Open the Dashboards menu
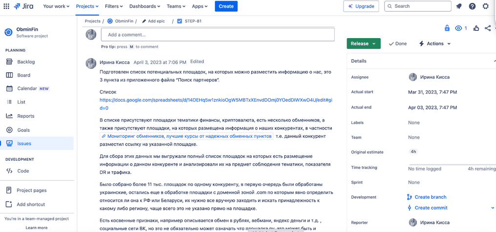The width and height of the screenshot is (496, 232). tap(145, 6)
